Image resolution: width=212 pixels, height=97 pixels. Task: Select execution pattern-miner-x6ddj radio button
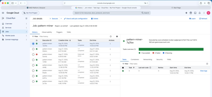click(x=33, y=65)
